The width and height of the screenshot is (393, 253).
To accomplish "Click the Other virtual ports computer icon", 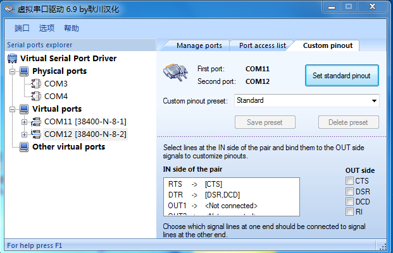I will [x=24, y=147].
